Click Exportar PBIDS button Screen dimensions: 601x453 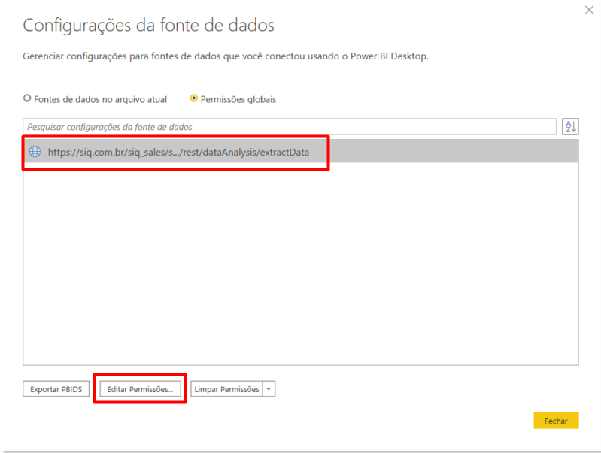click(x=56, y=389)
